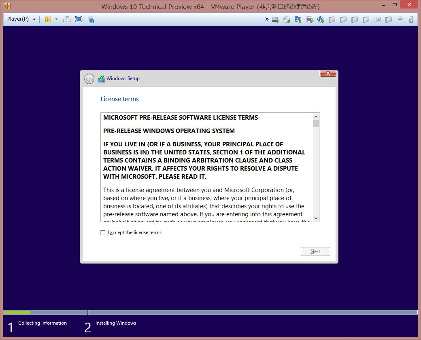Click 'PRE-RELEASE WINDOWS OPERATING SYSTEM' line
Image resolution: width=421 pixels, height=340 pixels.
click(169, 131)
